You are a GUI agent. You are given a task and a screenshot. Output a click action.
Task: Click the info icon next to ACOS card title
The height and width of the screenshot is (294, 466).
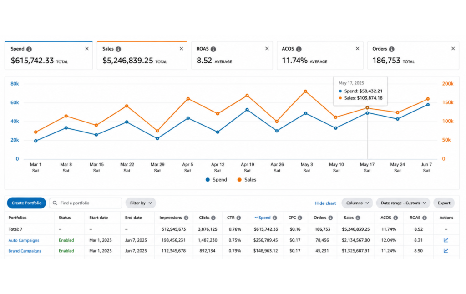click(299, 49)
